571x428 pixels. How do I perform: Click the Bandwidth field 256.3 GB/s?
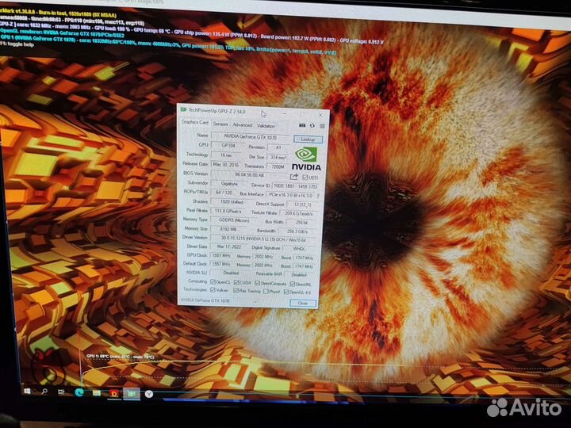click(297, 231)
